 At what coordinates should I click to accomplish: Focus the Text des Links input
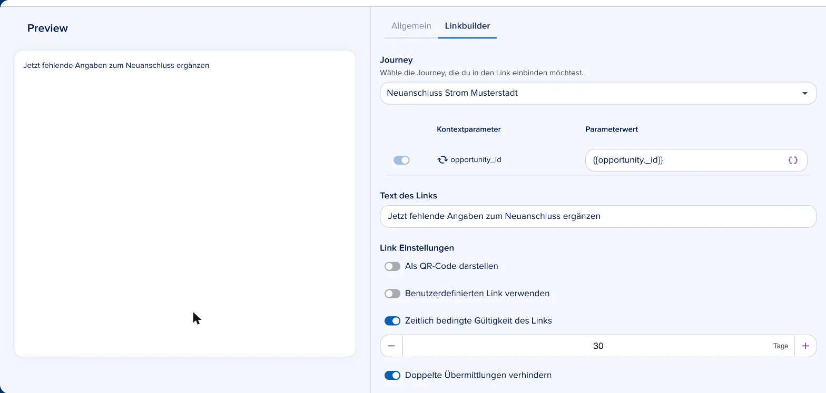click(x=598, y=216)
